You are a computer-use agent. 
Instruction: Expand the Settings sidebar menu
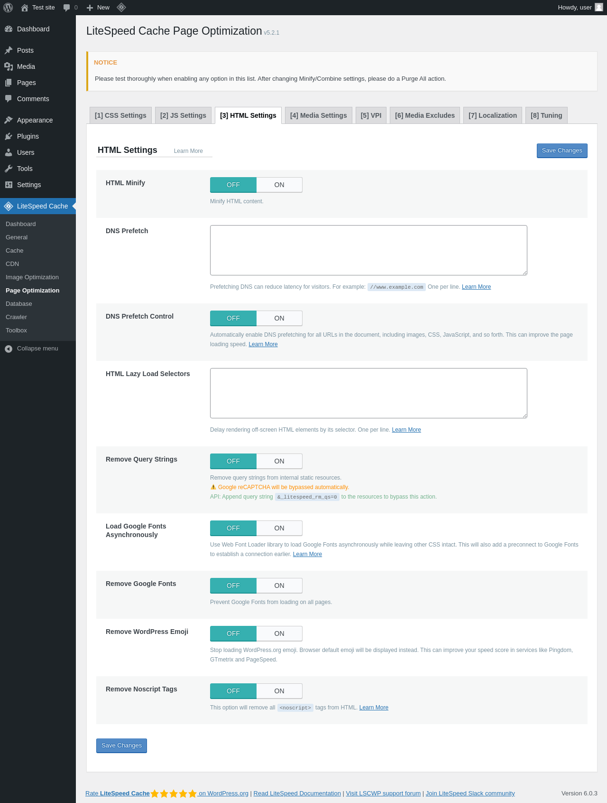click(29, 185)
